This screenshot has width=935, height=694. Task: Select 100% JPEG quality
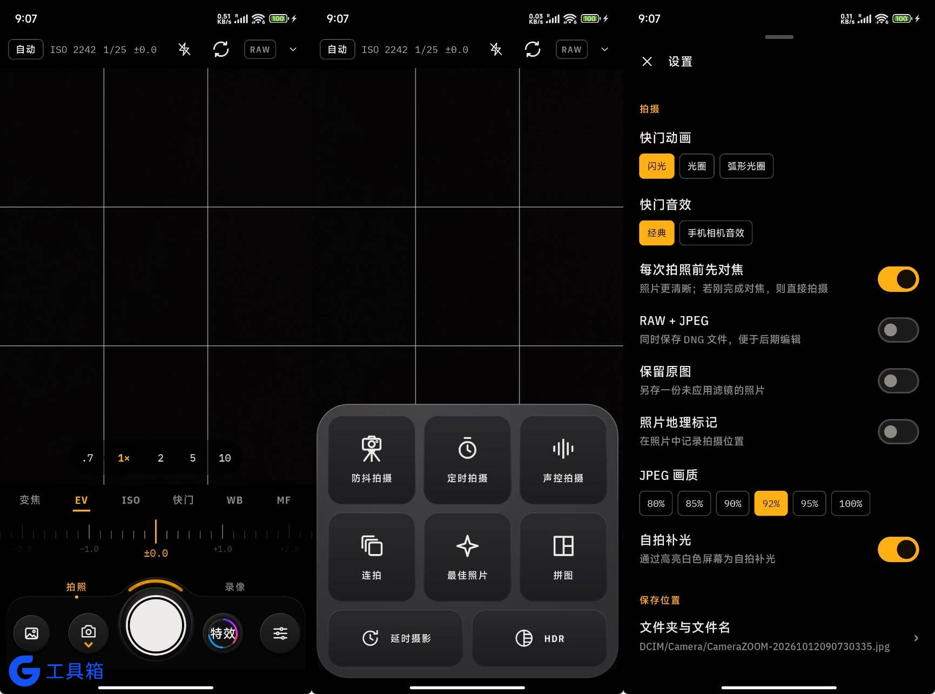(850, 503)
